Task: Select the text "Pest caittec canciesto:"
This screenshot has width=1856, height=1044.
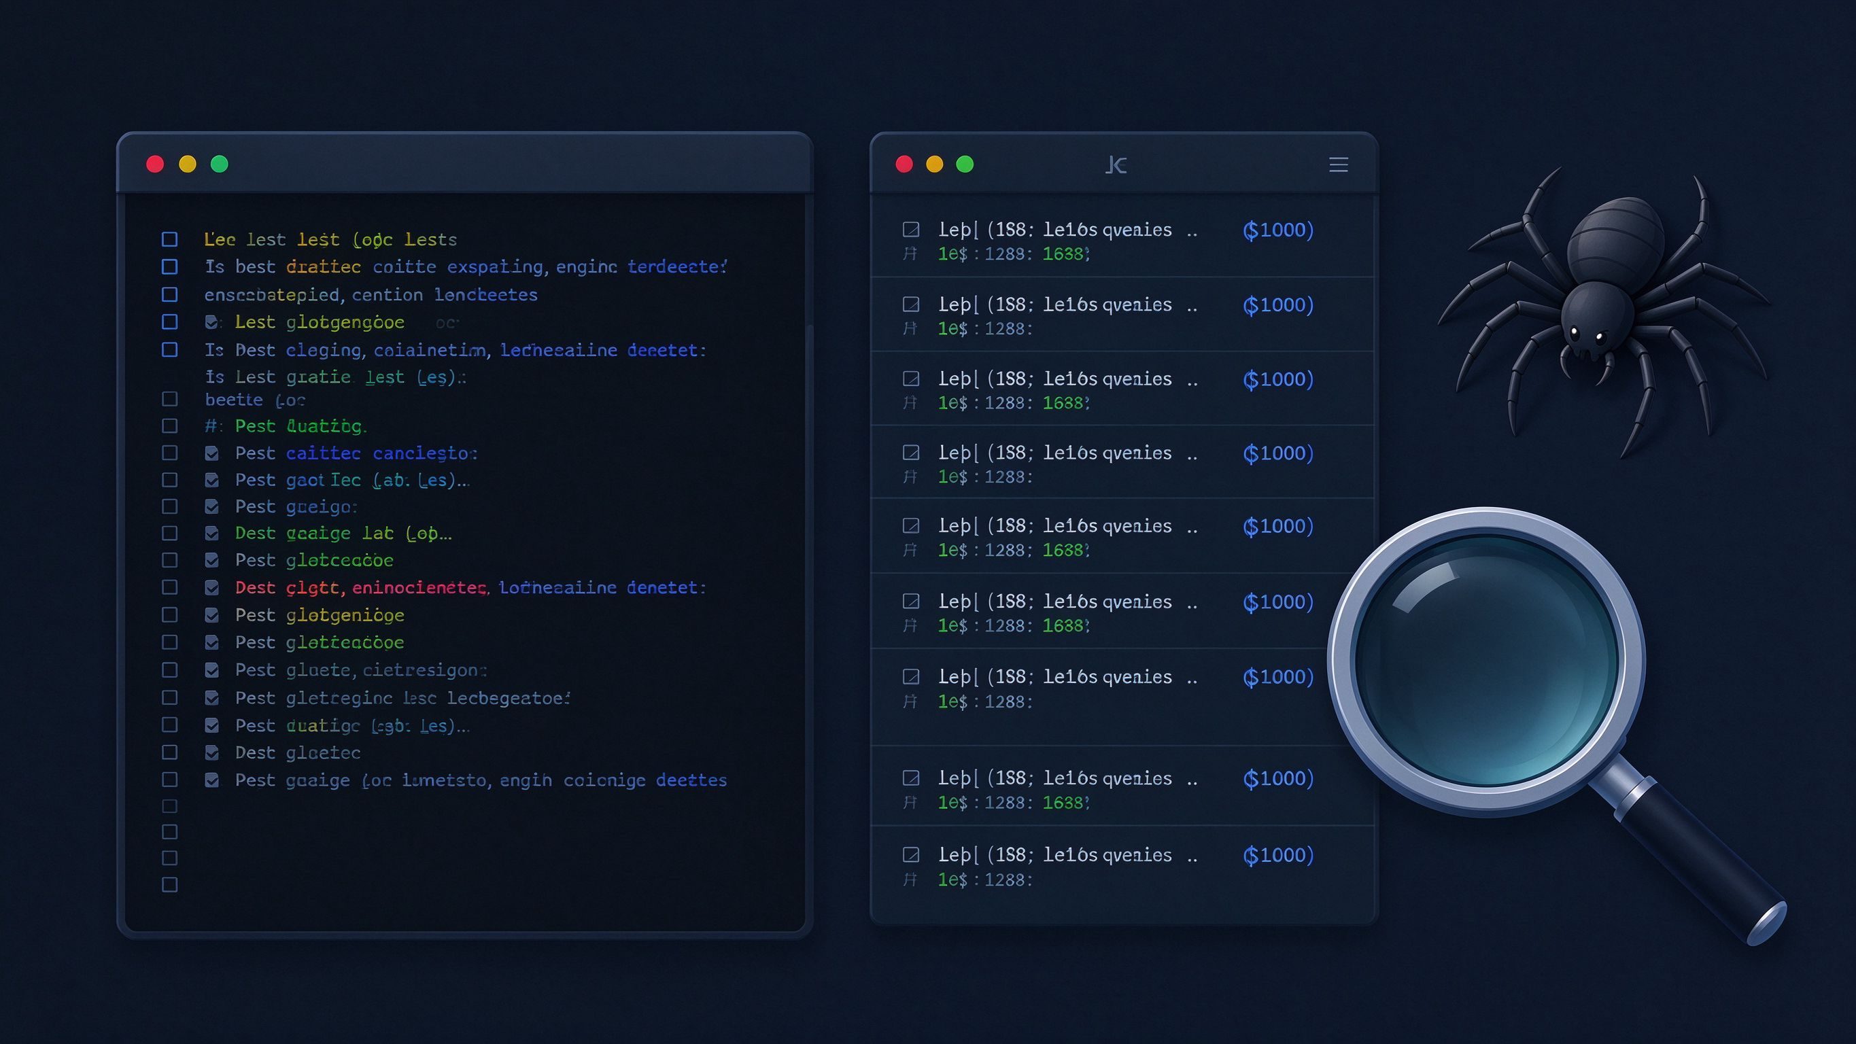Action: click(356, 454)
